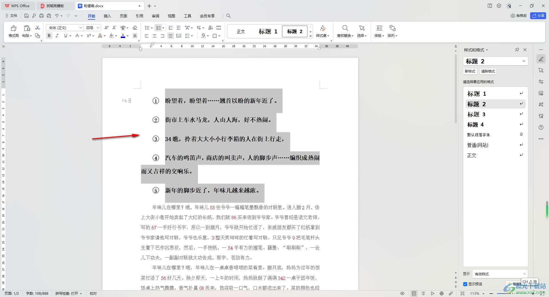This screenshot has width=549, height=297.
Task: Switch to the 审阅 ribbon tab
Action: (x=156, y=16)
